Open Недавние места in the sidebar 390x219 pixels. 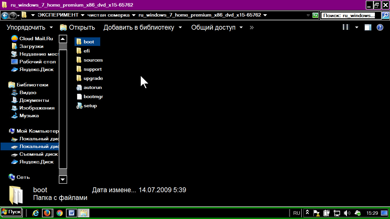35,54
